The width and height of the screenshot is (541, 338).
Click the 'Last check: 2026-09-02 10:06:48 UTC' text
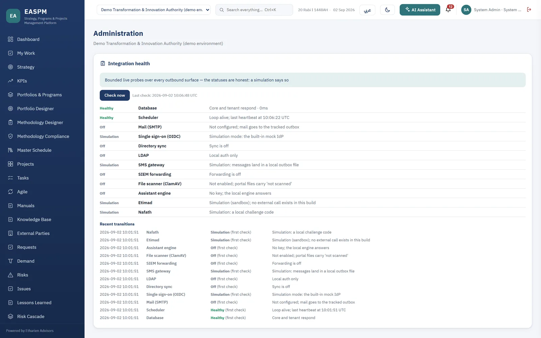[165, 95]
